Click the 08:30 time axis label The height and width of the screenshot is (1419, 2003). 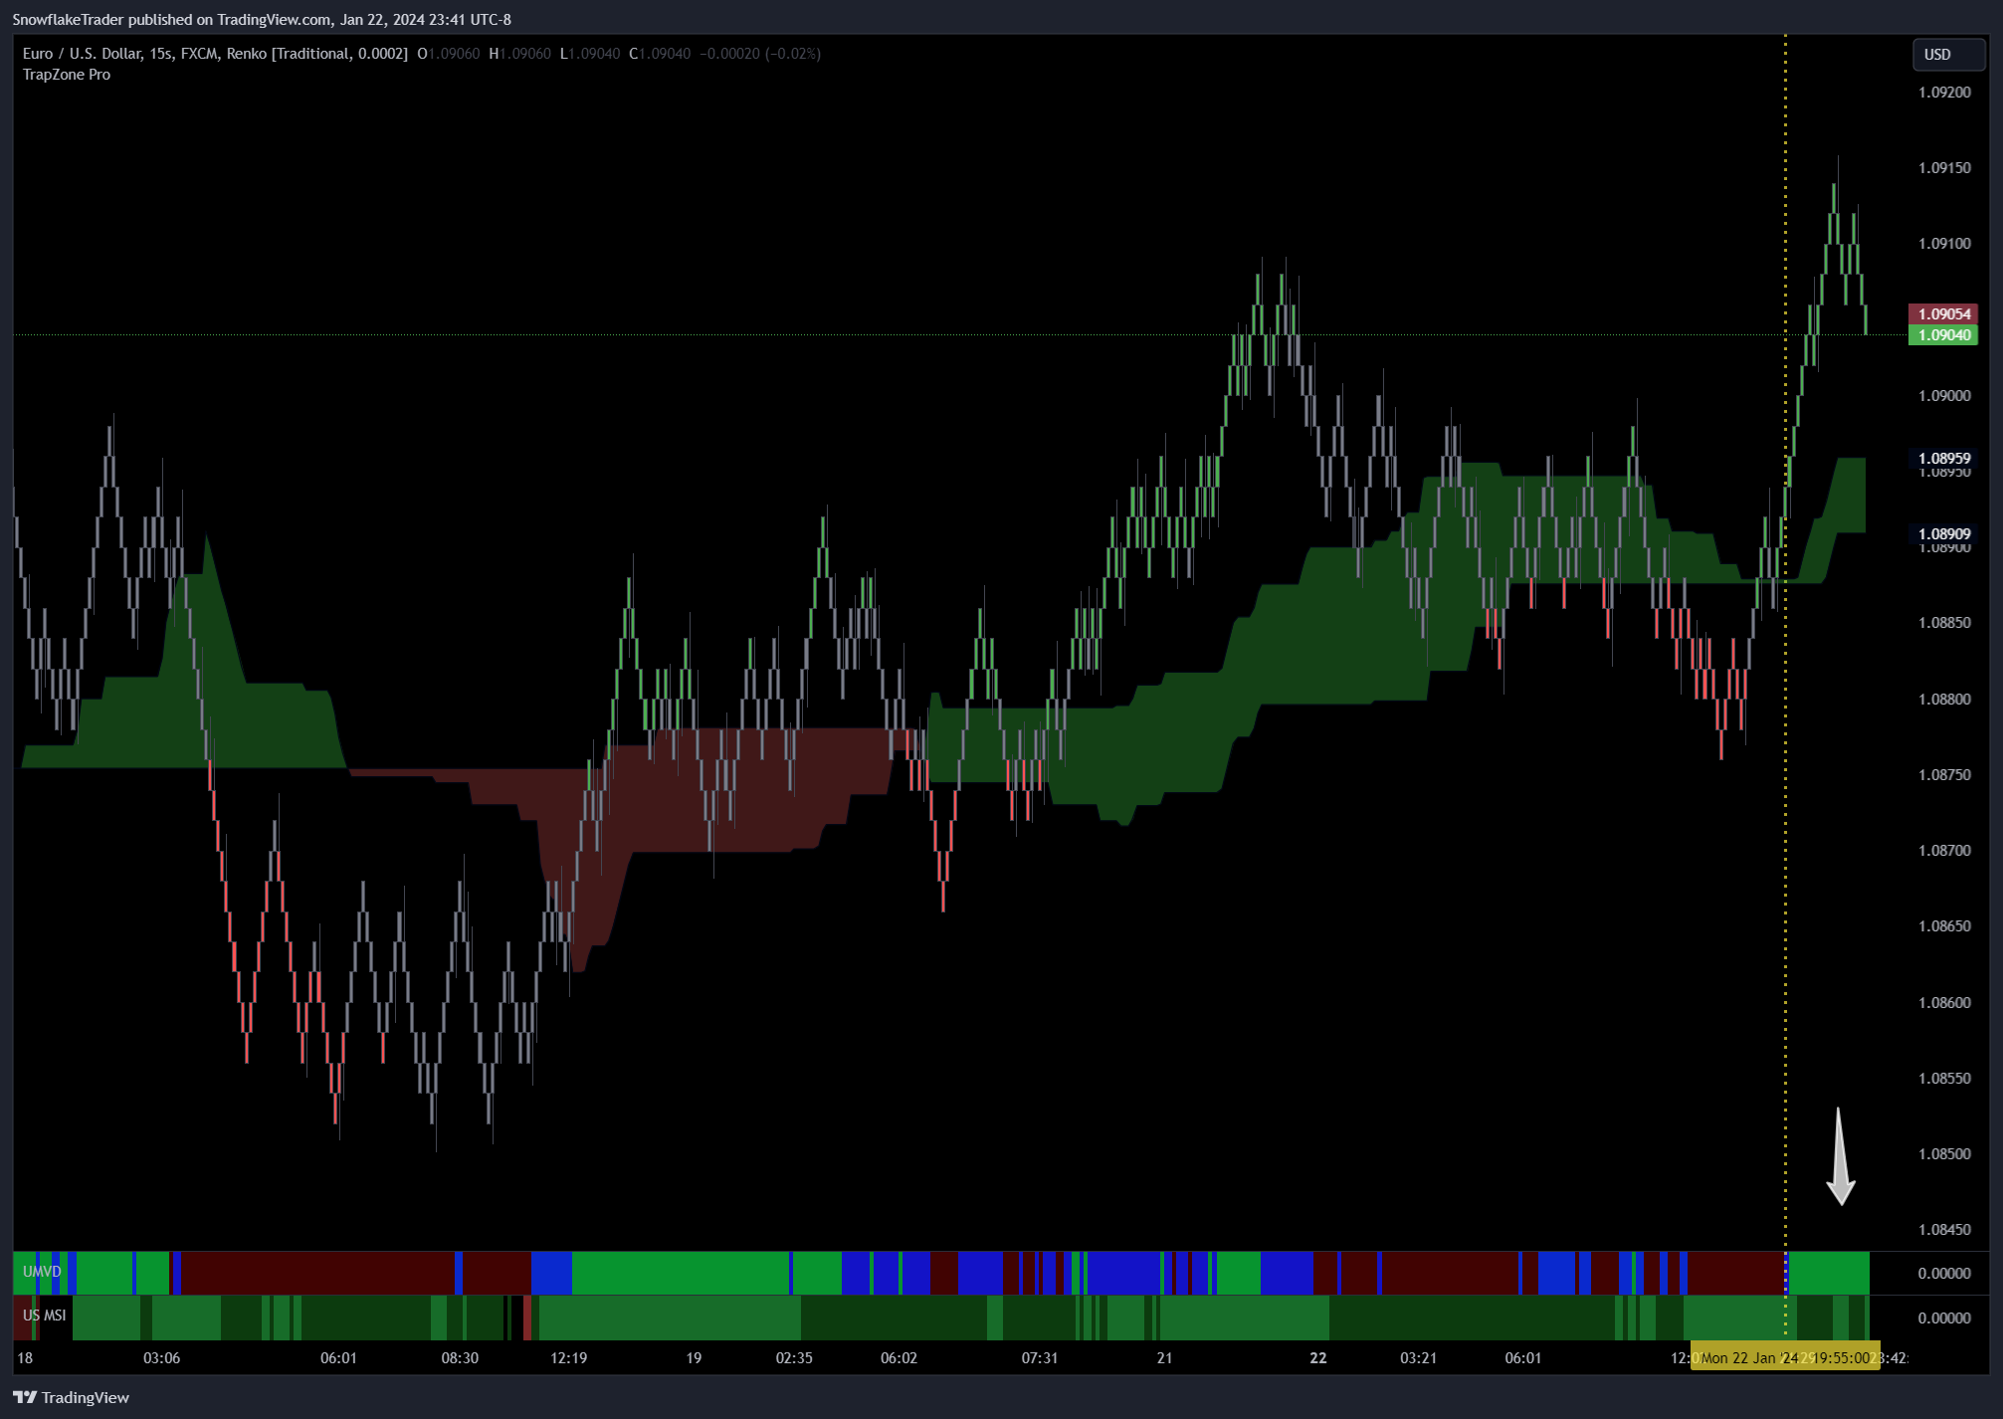pos(460,1358)
